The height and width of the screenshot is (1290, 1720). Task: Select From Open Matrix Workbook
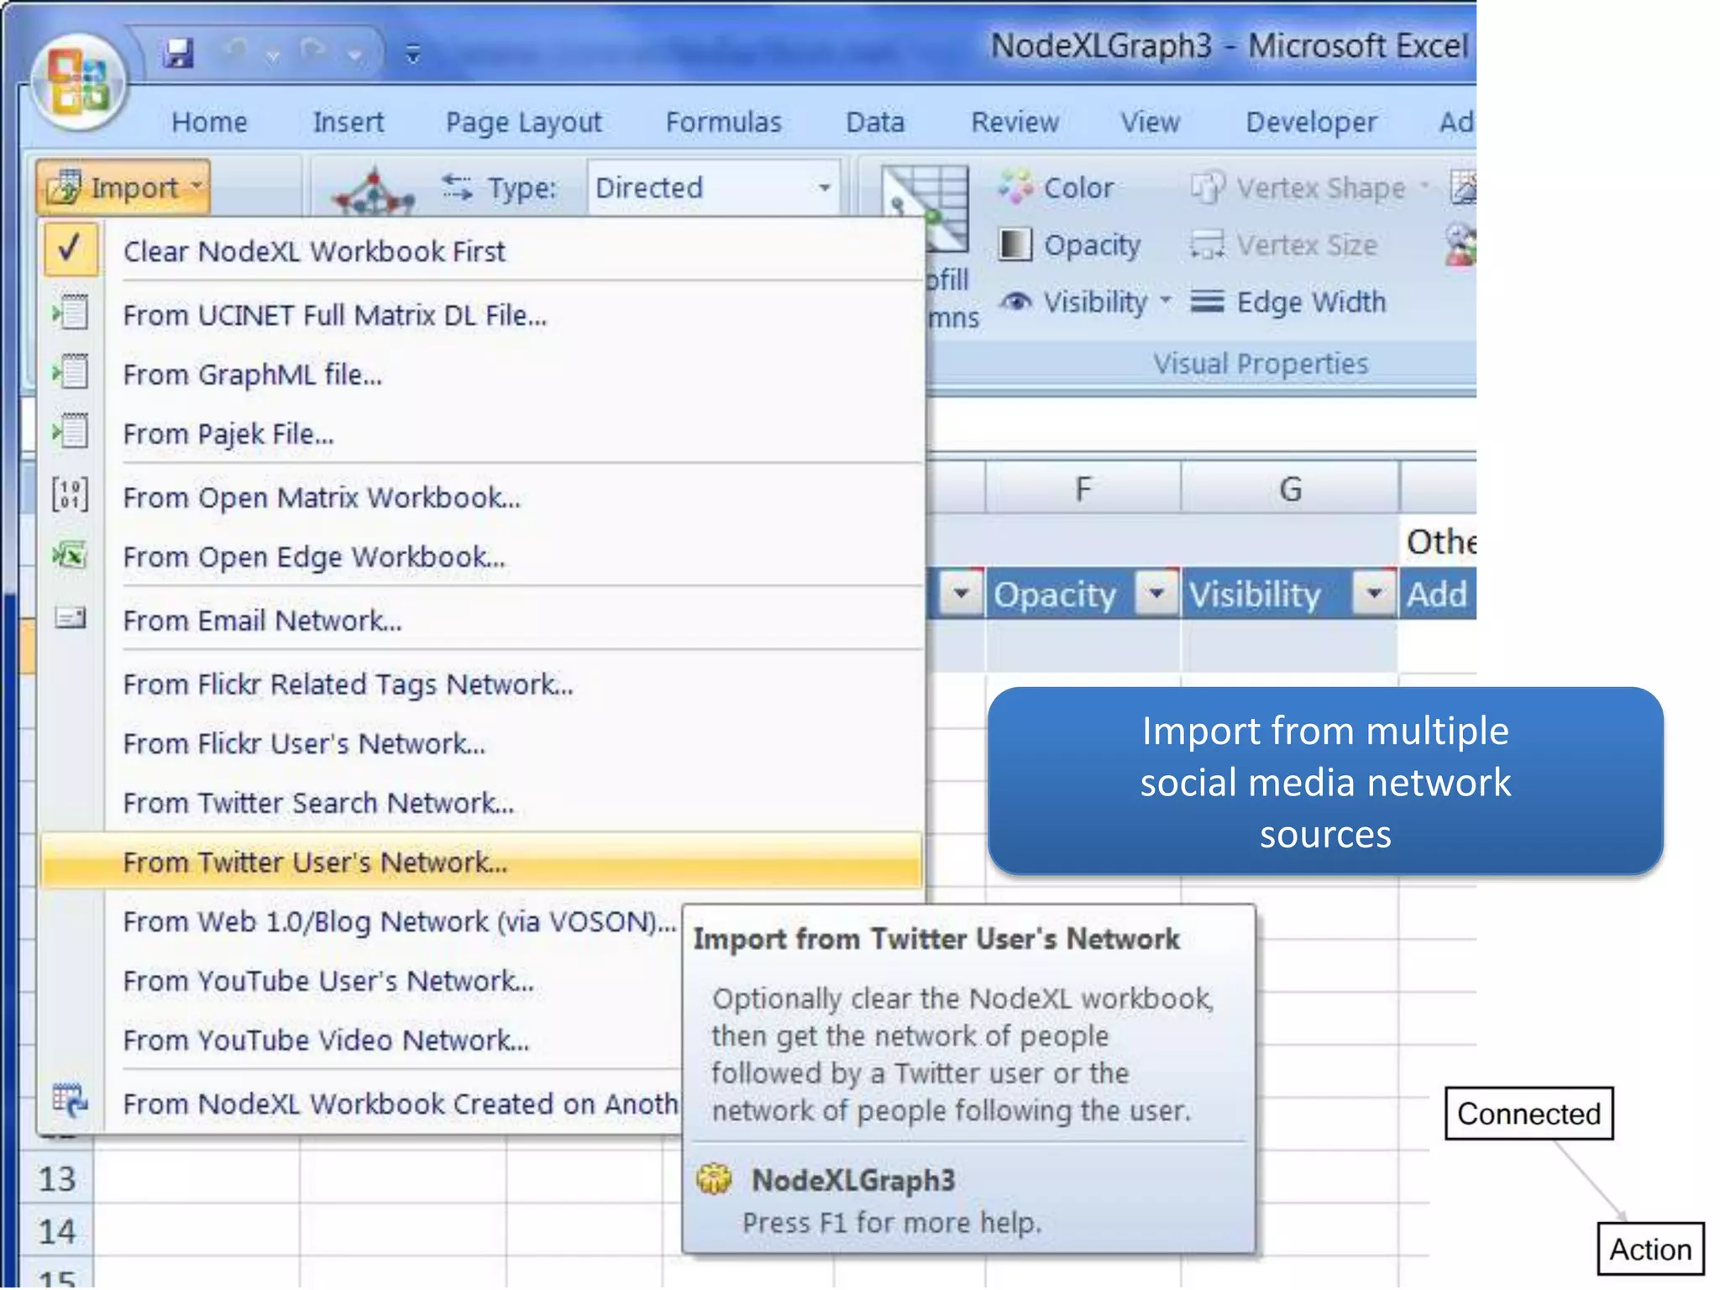coord(482,498)
